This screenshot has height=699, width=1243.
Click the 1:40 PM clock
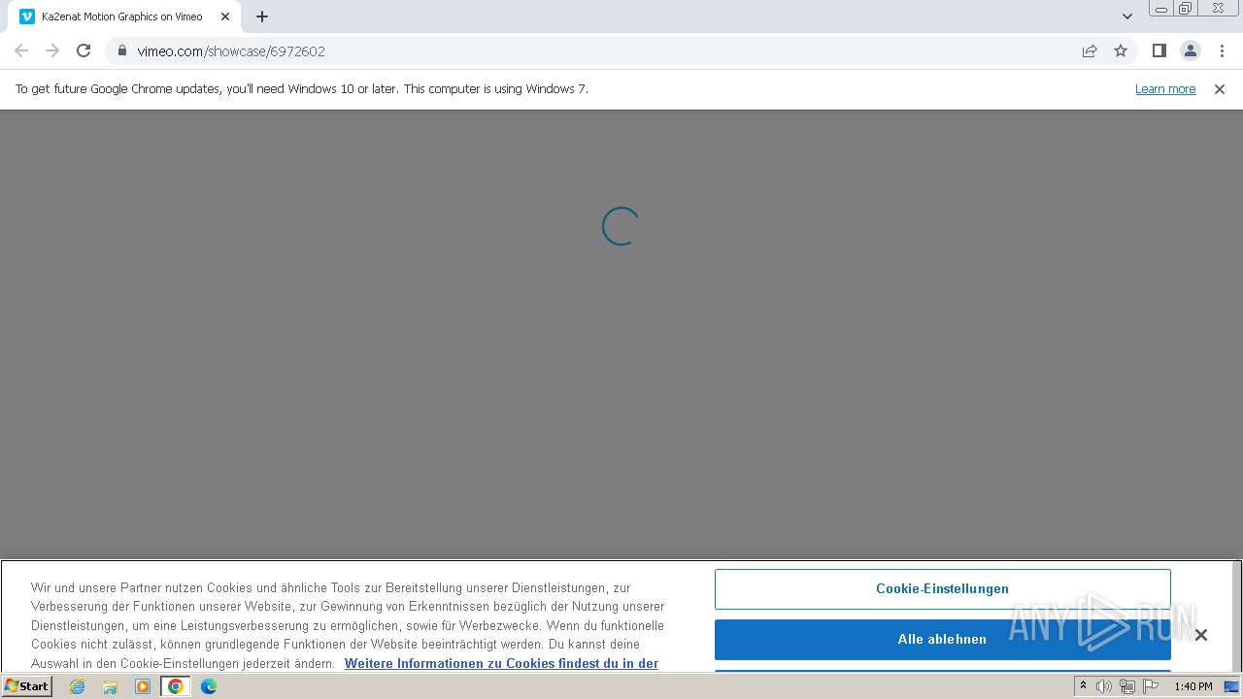(1193, 686)
